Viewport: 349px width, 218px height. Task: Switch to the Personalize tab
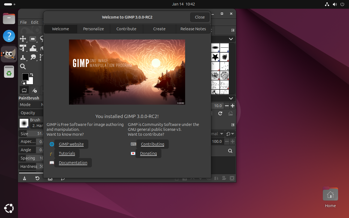pyautogui.click(x=94, y=29)
